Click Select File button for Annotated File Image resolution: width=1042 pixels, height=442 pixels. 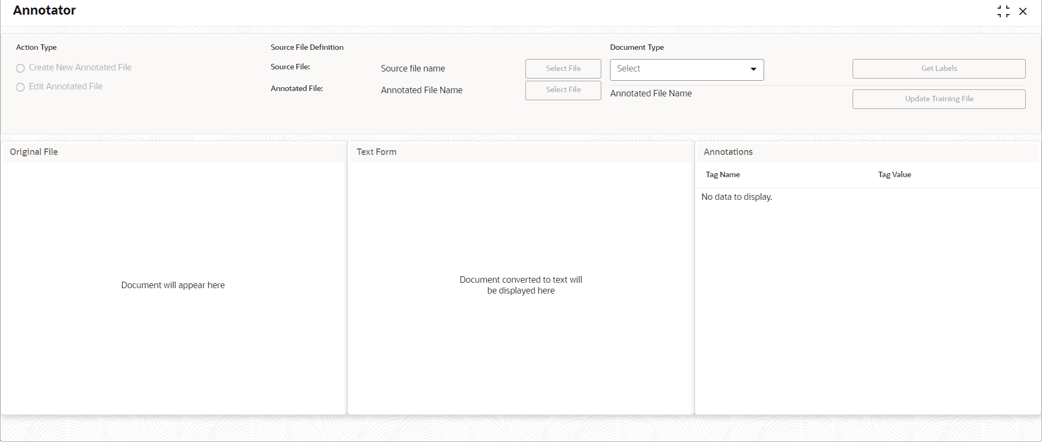pyautogui.click(x=563, y=90)
